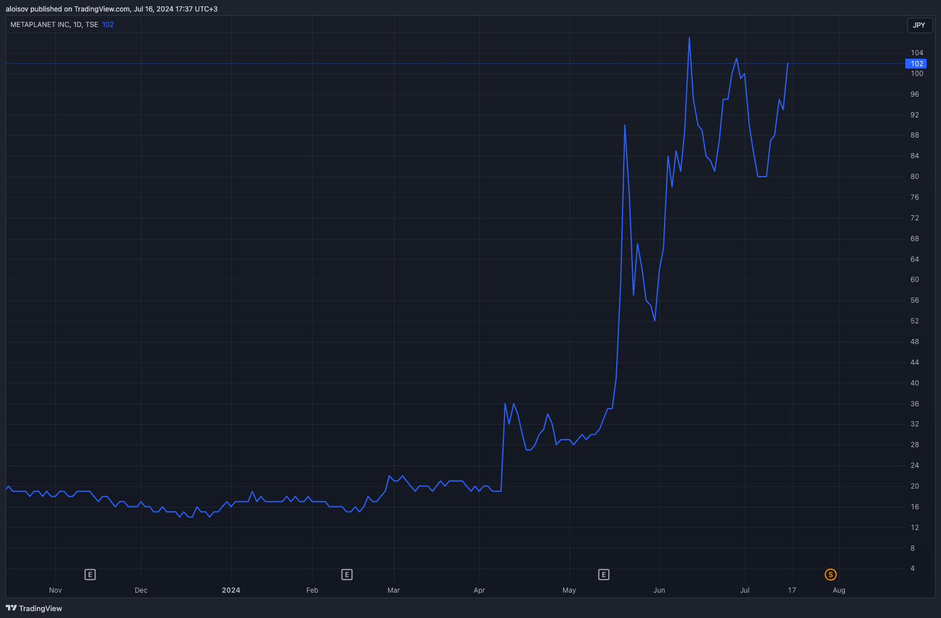Select the Mar label on the time axis
Viewport: 941px width, 618px height.
coord(393,590)
